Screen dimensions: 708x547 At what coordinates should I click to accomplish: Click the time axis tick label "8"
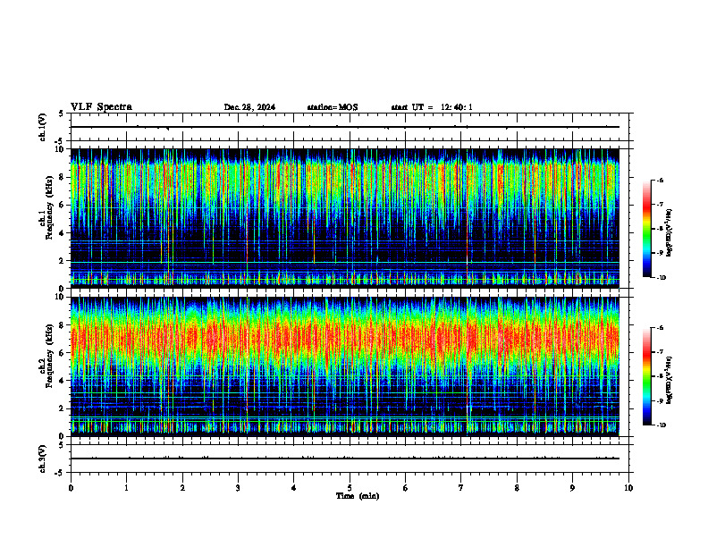tap(517, 488)
